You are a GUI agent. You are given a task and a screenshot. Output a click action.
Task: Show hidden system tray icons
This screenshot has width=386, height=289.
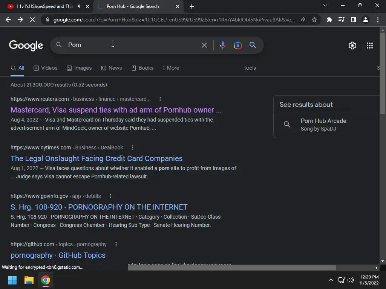pyautogui.click(x=331, y=280)
